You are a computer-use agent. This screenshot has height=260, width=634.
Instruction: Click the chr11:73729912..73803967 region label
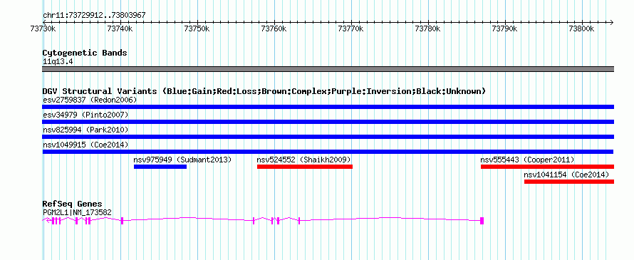[94, 16]
